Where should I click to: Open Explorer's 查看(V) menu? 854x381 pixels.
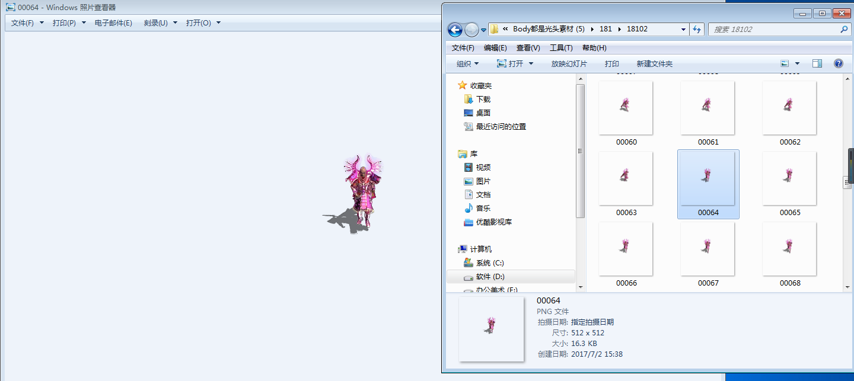pos(528,48)
